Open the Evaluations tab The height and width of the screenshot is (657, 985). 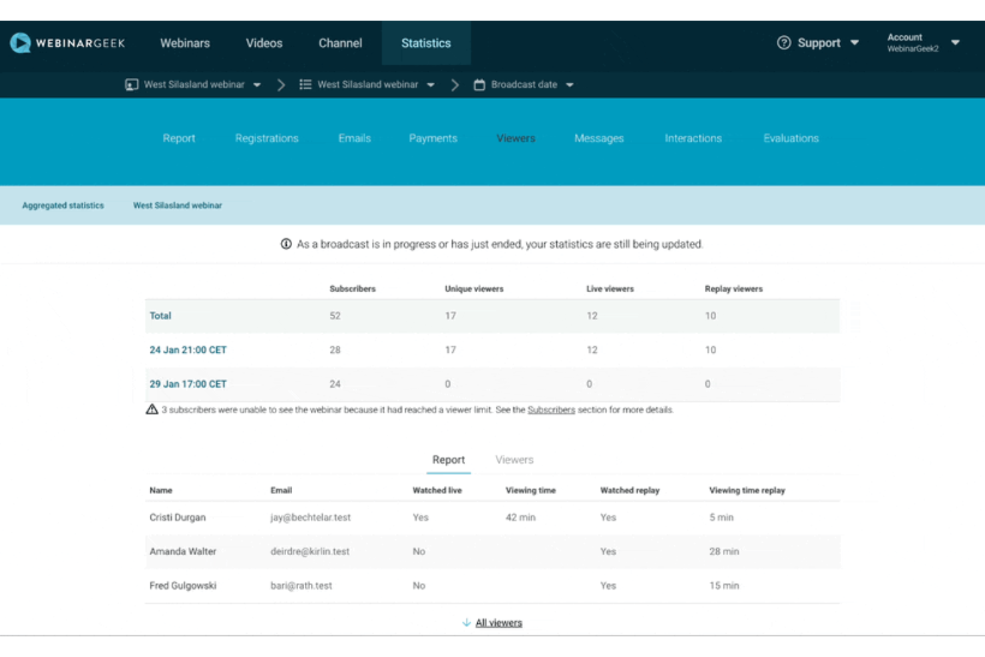click(x=791, y=138)
